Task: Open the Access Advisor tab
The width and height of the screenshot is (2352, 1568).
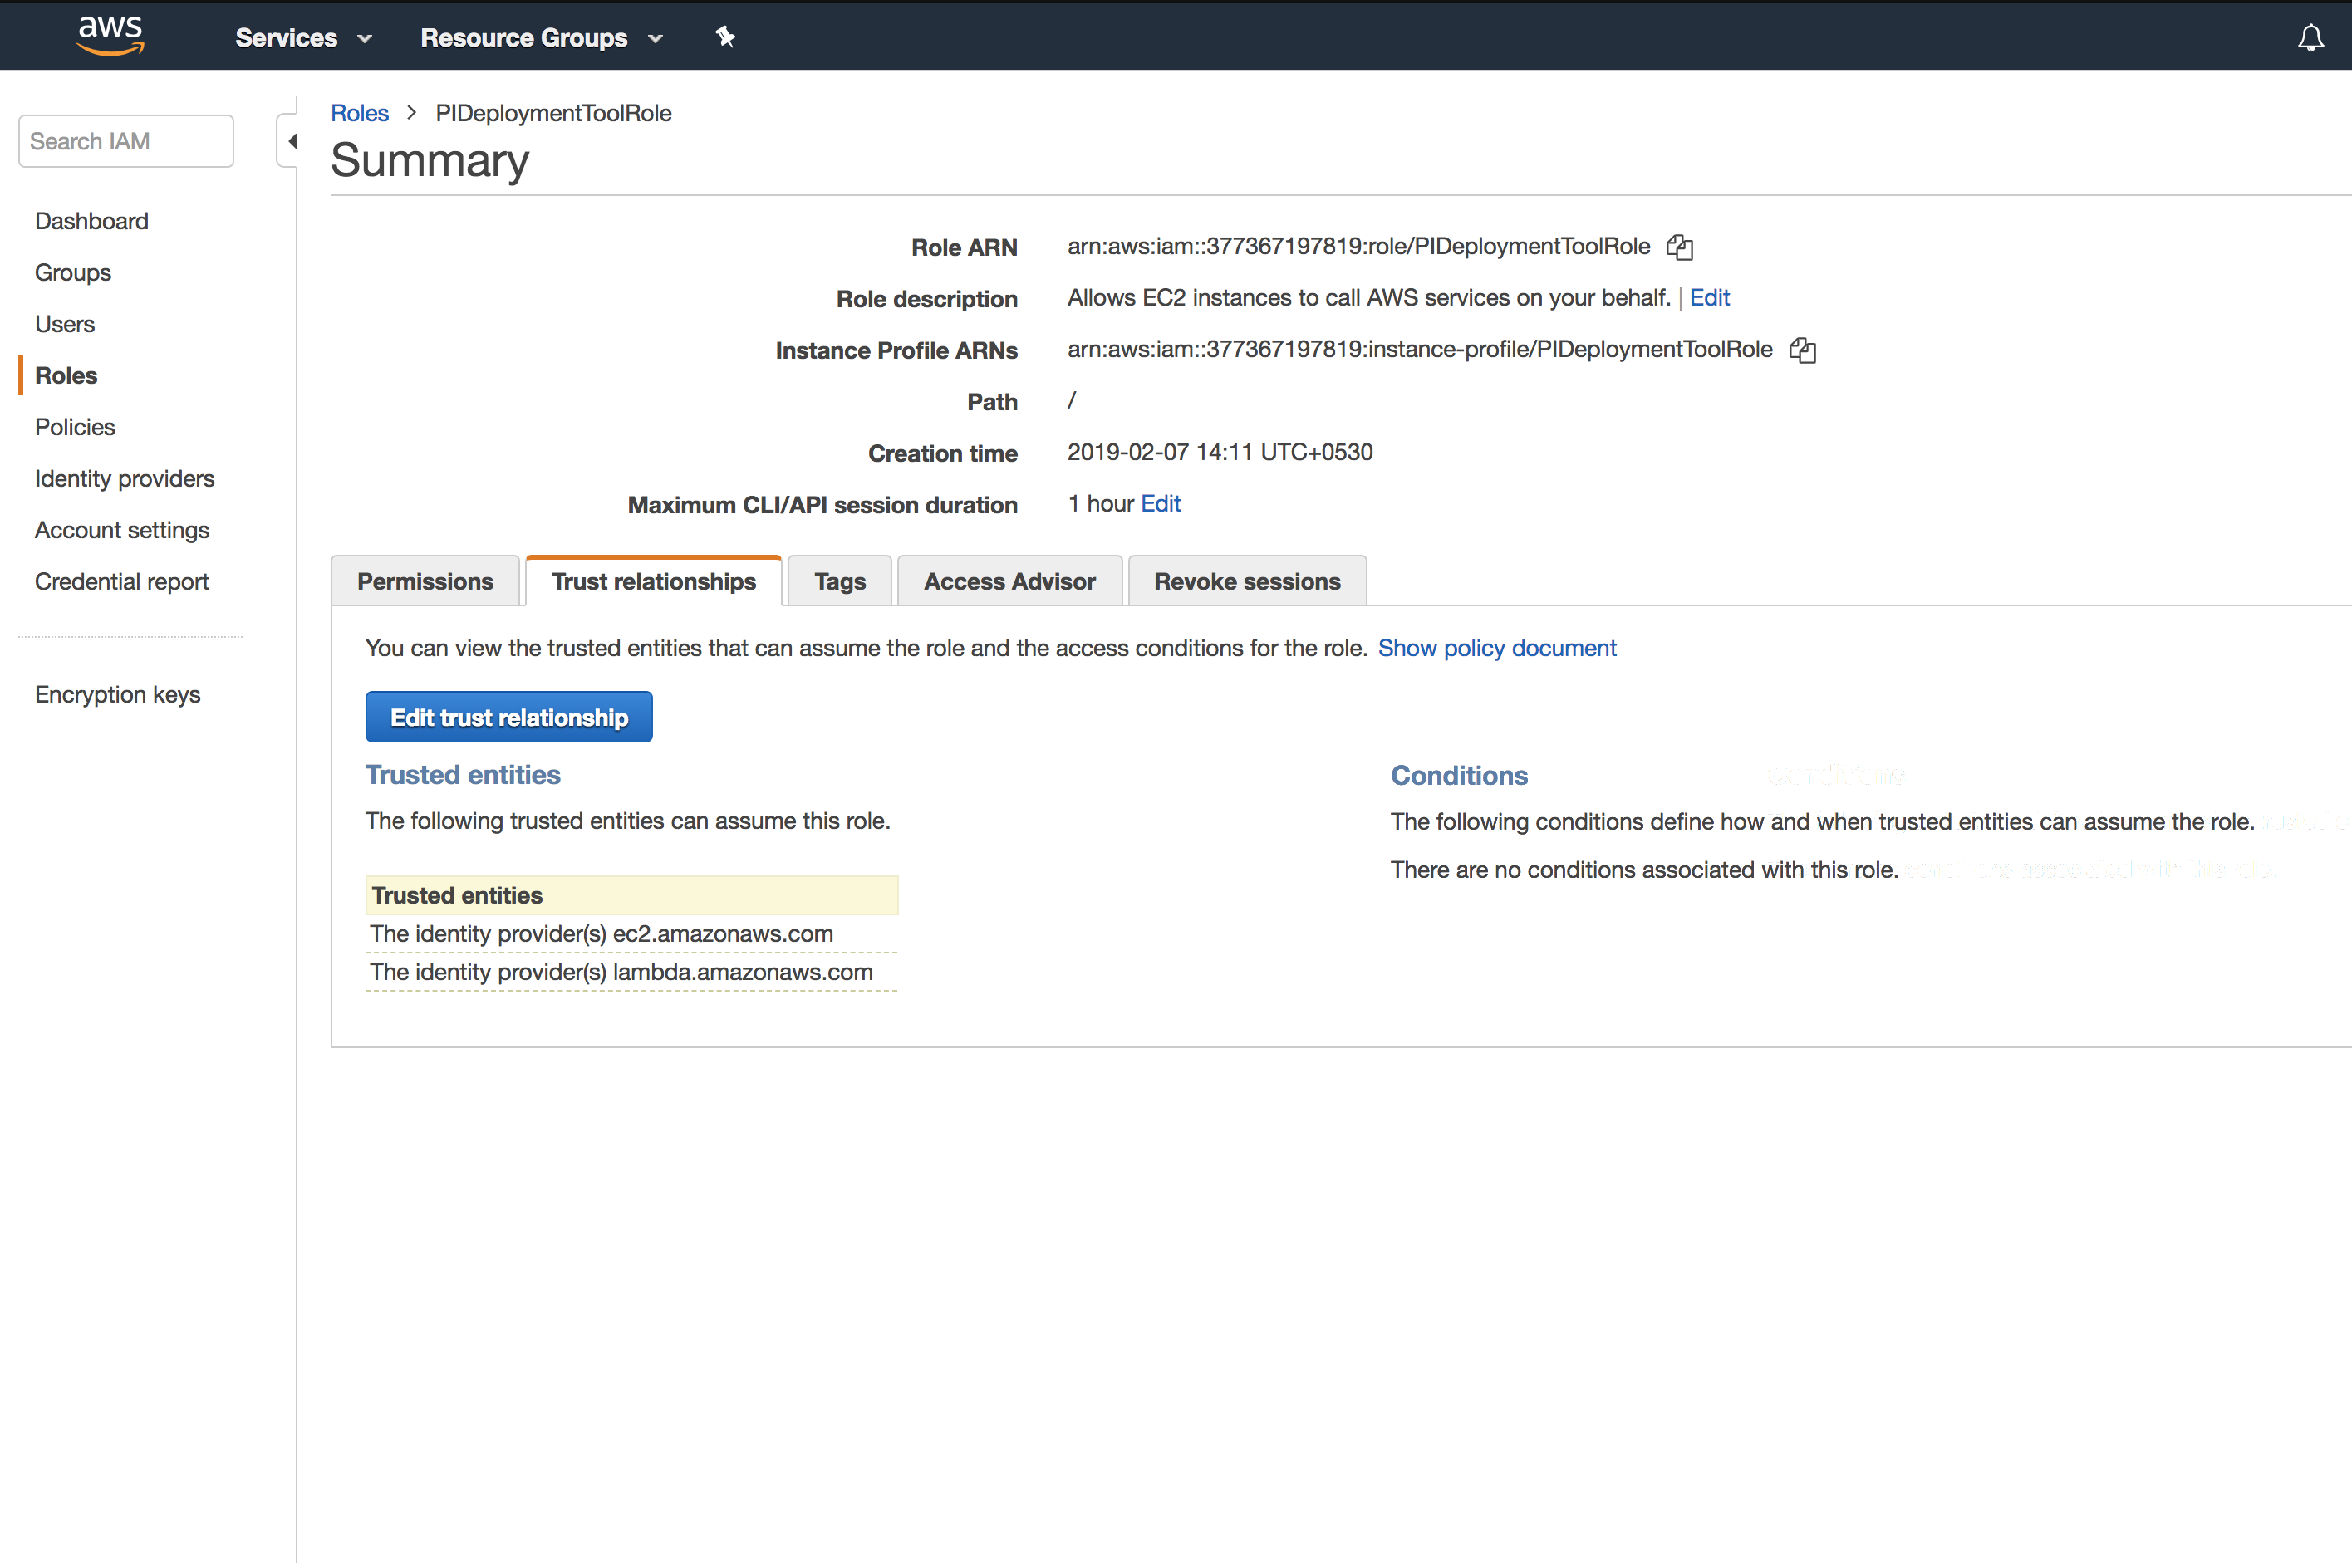Action: coord(1009,581)
